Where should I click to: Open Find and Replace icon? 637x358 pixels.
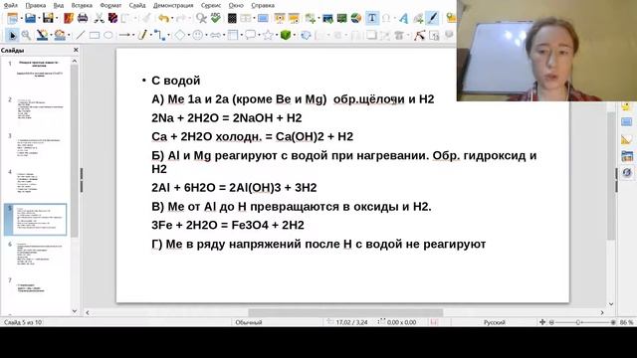point(201,18)
